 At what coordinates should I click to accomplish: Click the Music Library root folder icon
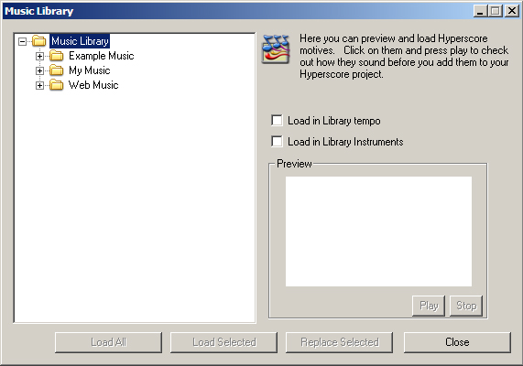click(39, 41)
